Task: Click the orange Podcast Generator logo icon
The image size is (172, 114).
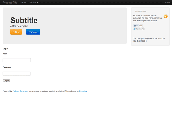Action: click(165, 16)
